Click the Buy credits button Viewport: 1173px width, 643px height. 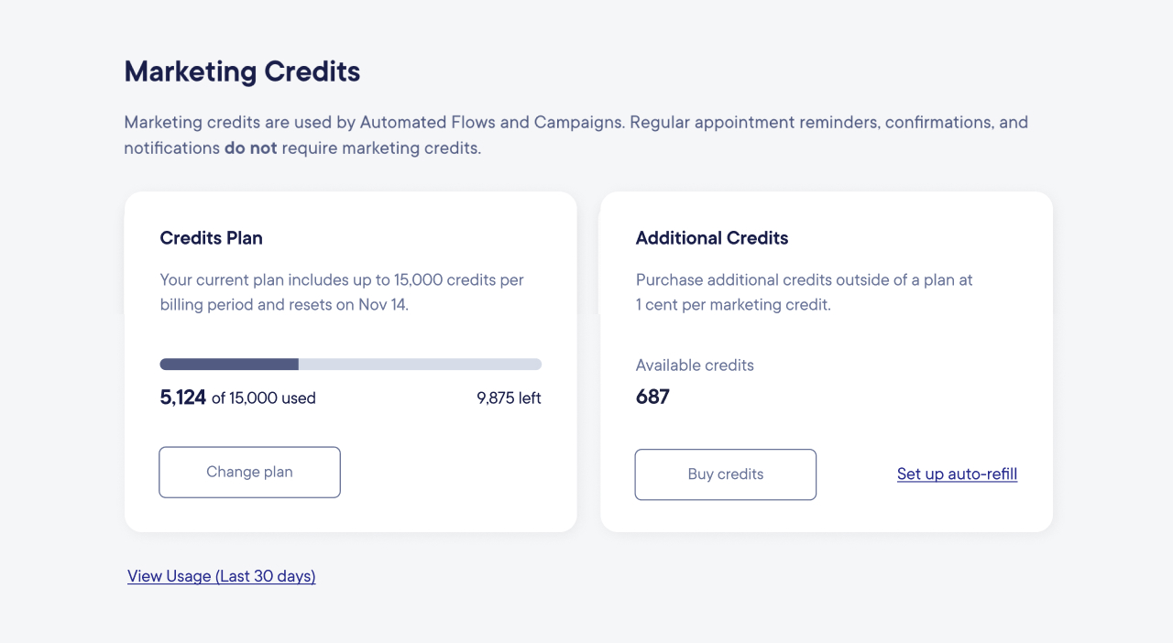click(x=725, y=474)
